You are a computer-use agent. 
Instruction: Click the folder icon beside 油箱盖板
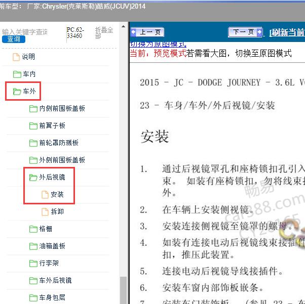click(x=33, y=246)
